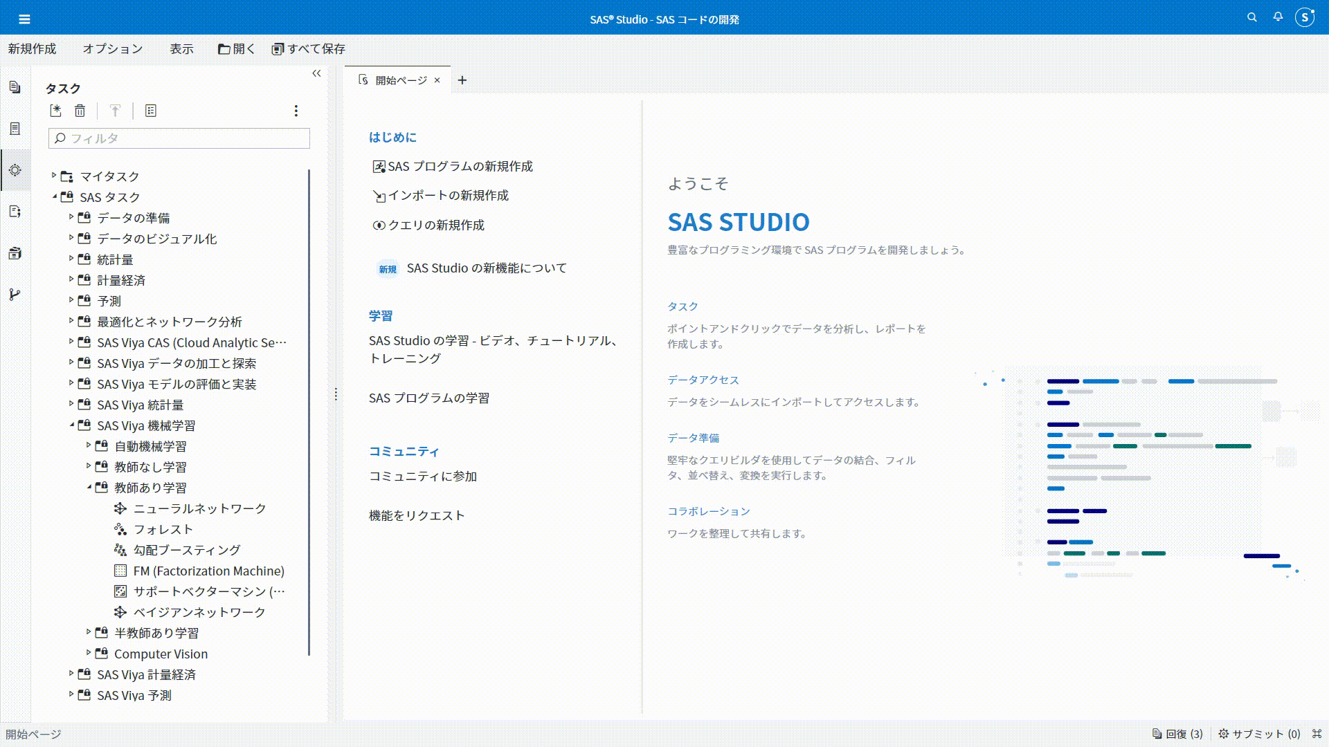Expand the データの準備 category

pos(71,218)
